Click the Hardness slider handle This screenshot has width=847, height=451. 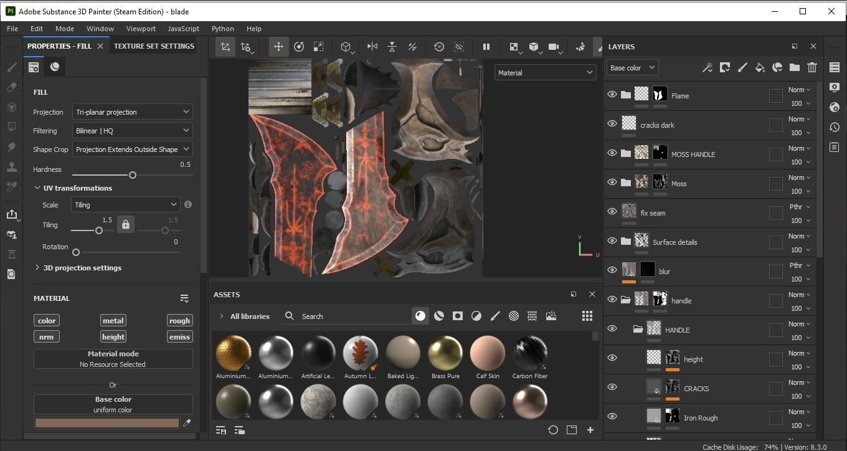tap(132, 175)
